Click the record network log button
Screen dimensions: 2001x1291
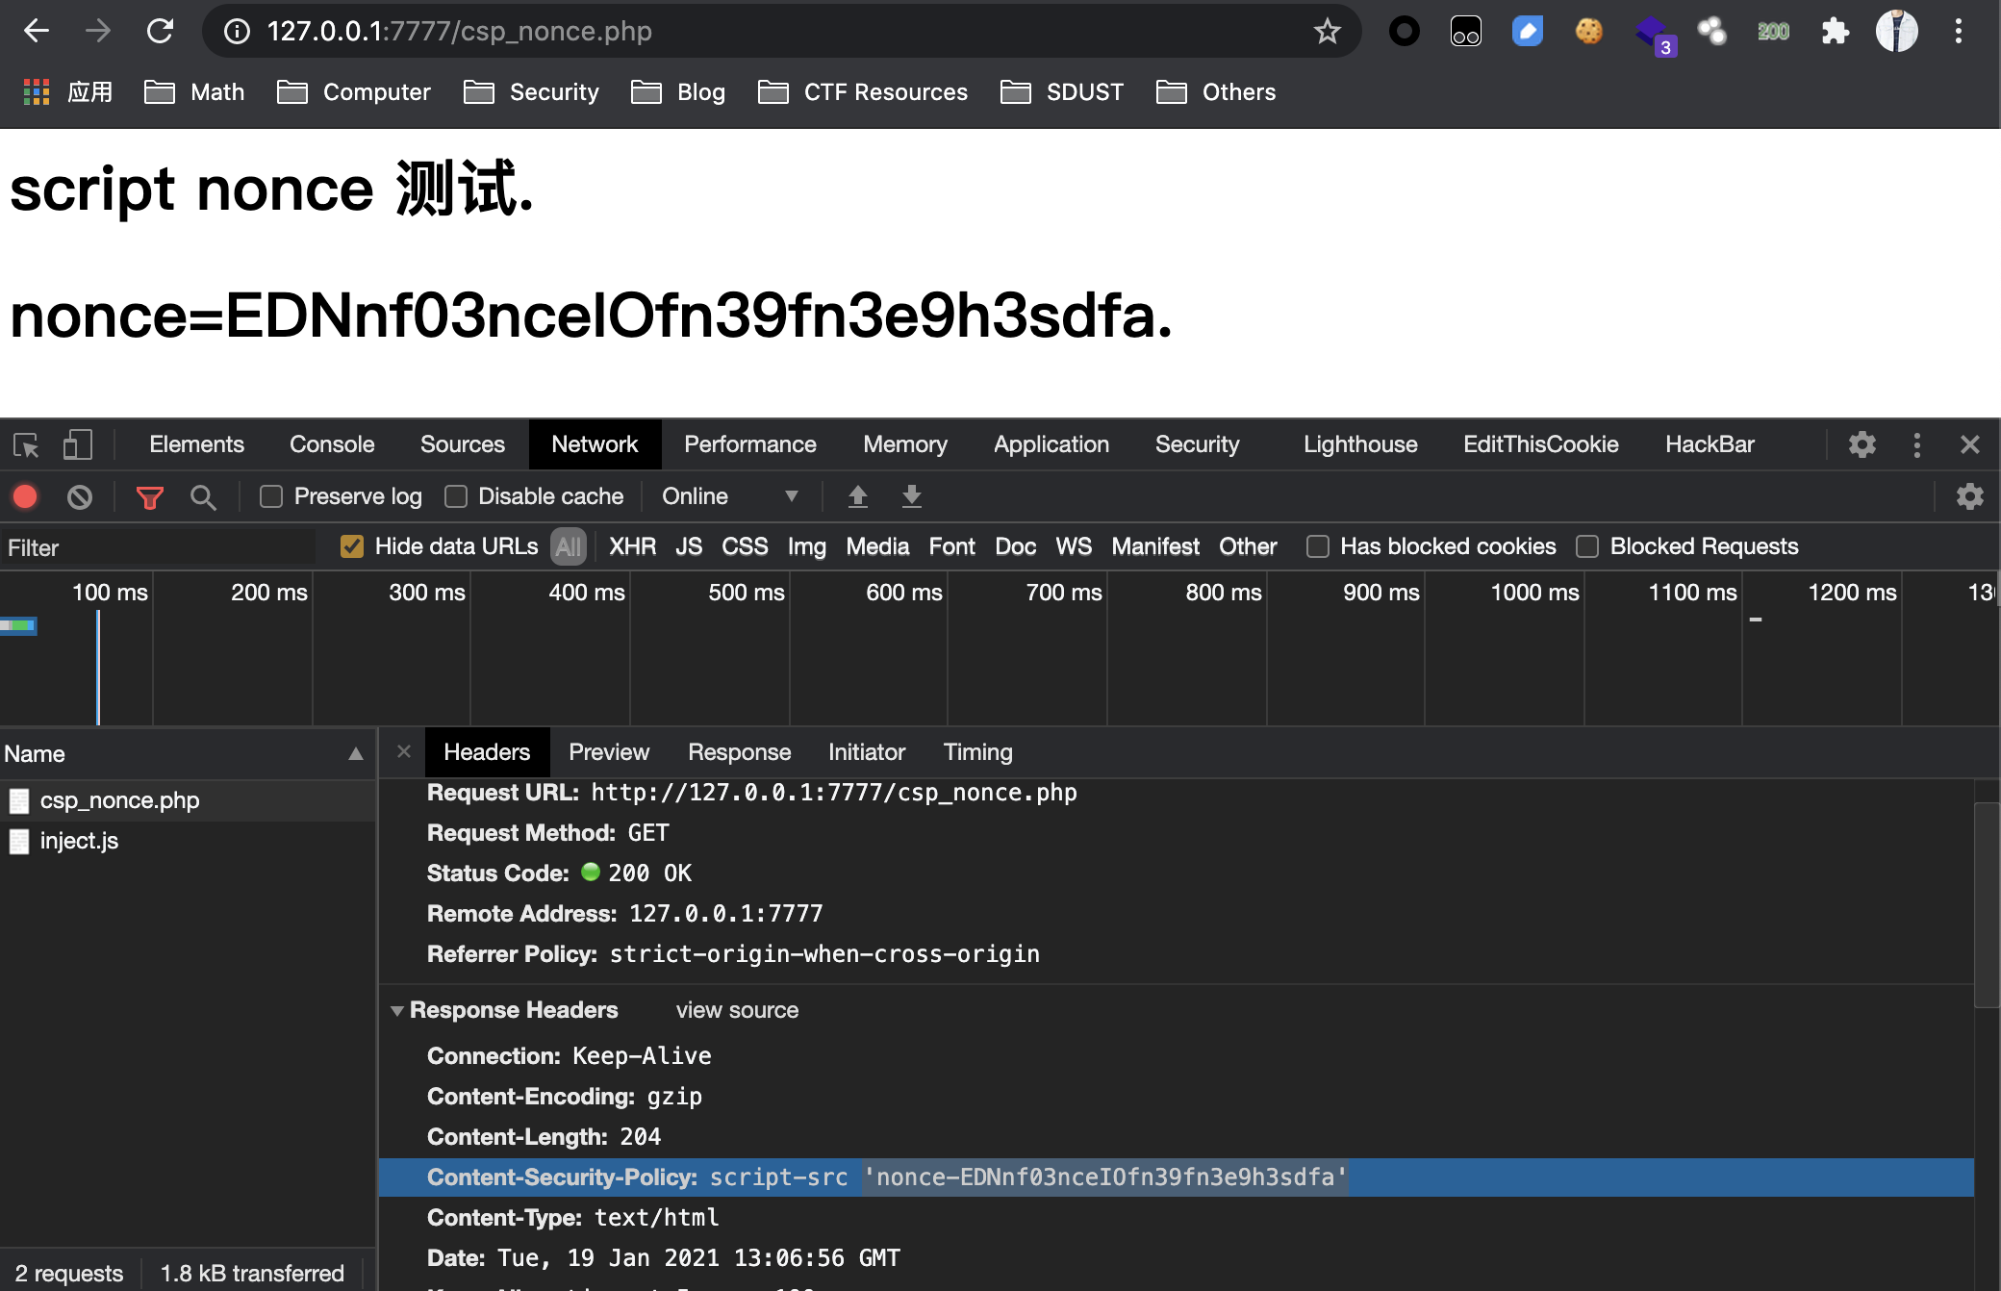(25, 496)
